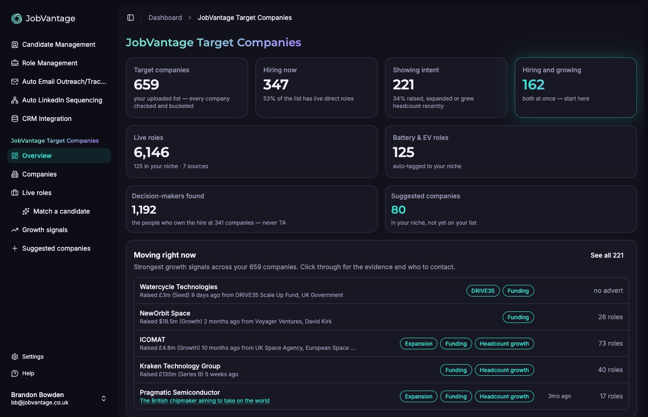Toggle the sidebar panel button
This screenshot has width=648, height=417.
pos(131,18)
